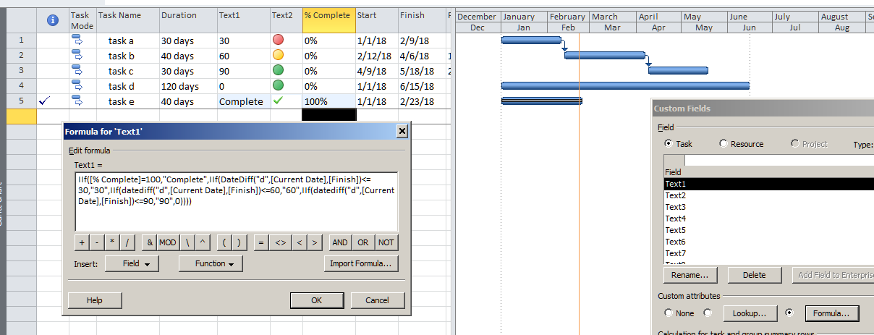Screen dimensions: 874x335
Task: Click the 100% cell for task e
Action: [328, 101]
